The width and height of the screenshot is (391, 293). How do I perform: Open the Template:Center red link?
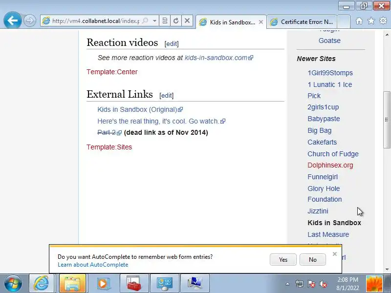tap(112, 72)
